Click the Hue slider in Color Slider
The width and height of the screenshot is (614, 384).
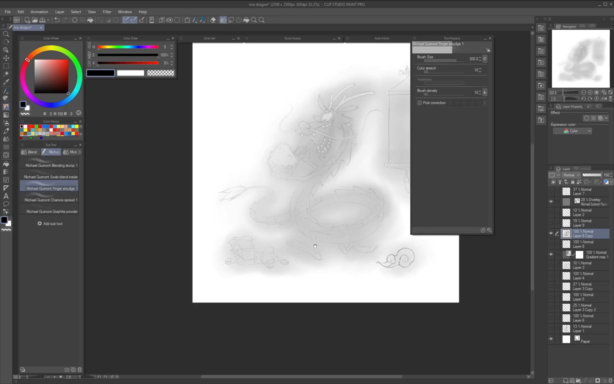click(x=128, y=47)
